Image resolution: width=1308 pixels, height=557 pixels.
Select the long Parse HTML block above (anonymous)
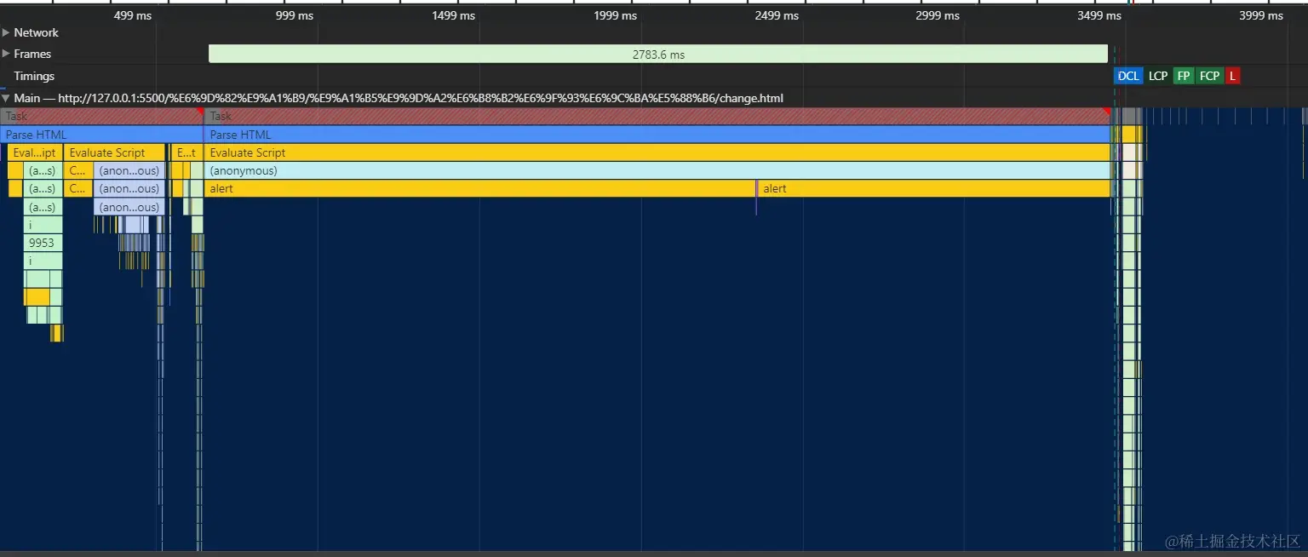click(x=657, y=135)
